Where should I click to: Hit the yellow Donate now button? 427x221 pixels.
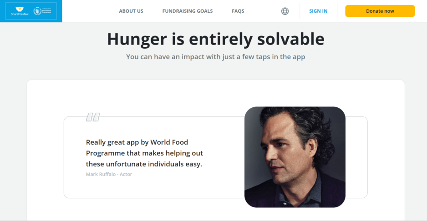coord(380,11)
